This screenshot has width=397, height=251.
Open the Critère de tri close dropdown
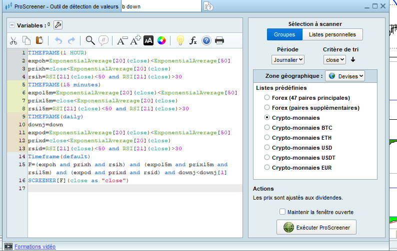(334, 60)
